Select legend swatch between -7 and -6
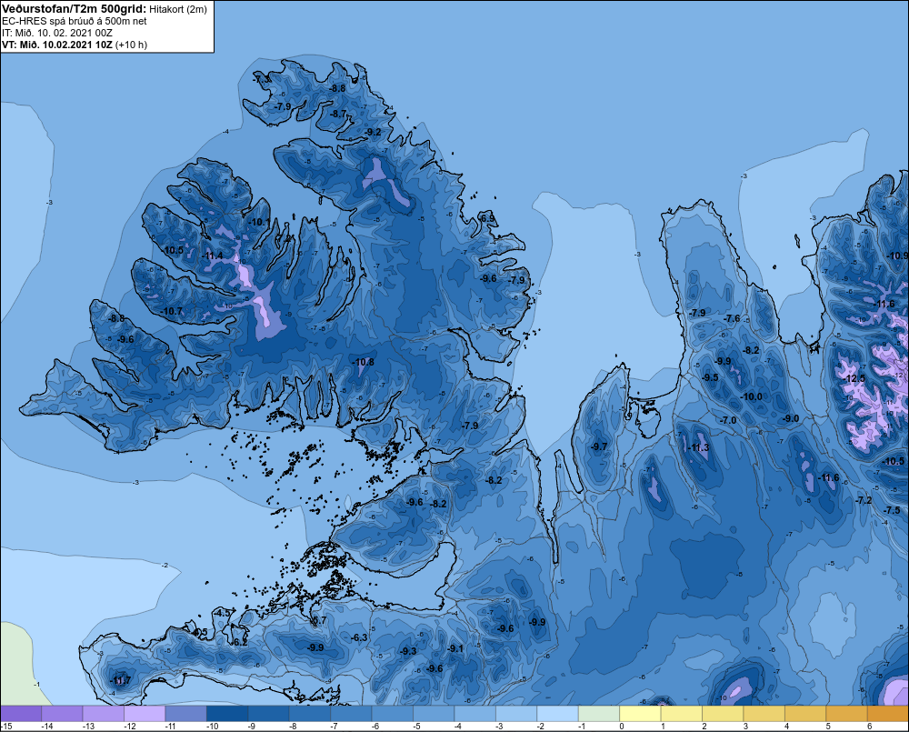 (351, 714)
